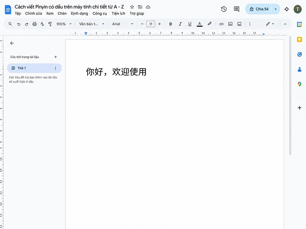306x229 pixels.
Task: Move document with the folder icon
Action: [x=140, y=7]
